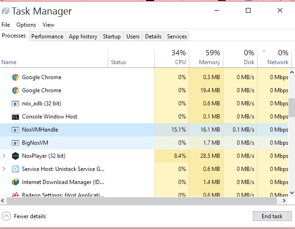The width and height of the screenshot is (295, 229).
Task: Switch to the Users tab
Action: coord(133,37)
